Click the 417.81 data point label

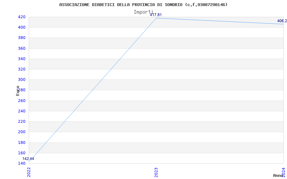pos(156,15)
